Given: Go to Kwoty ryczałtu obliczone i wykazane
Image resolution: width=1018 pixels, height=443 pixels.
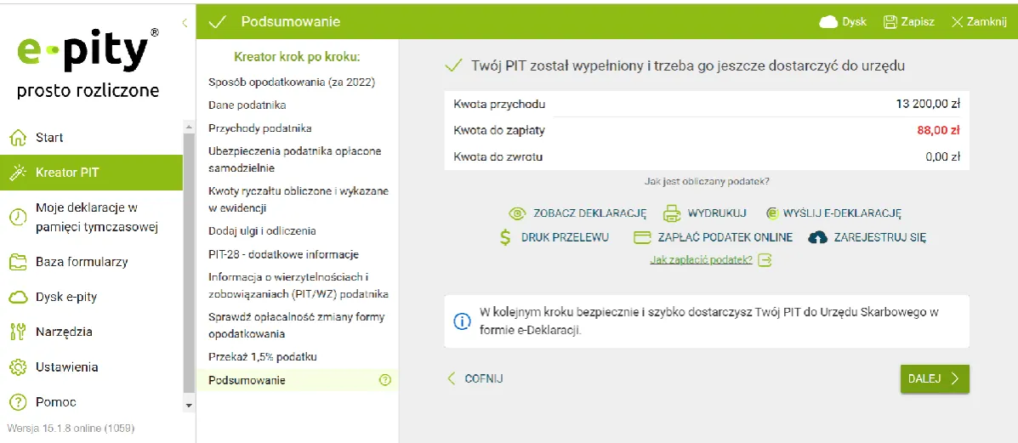Looking at the screenshot, I should click(299, 200).
